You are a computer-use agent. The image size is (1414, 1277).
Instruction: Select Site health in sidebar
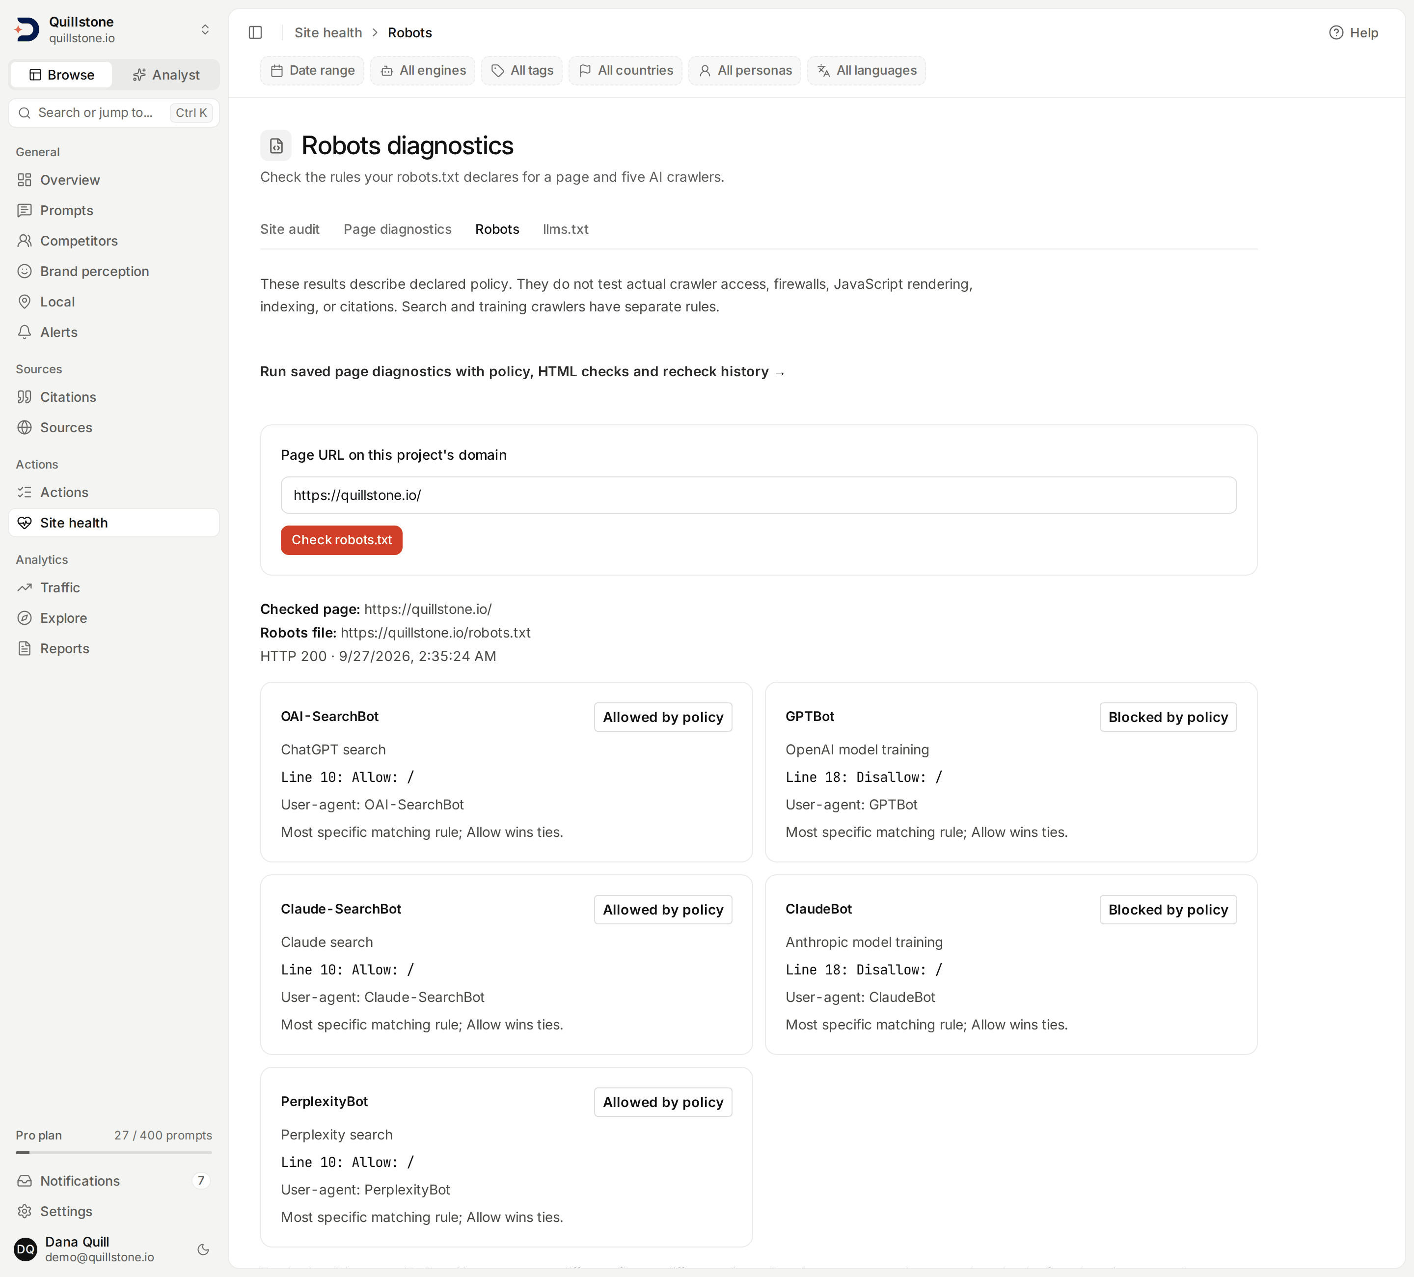(113, 523)
